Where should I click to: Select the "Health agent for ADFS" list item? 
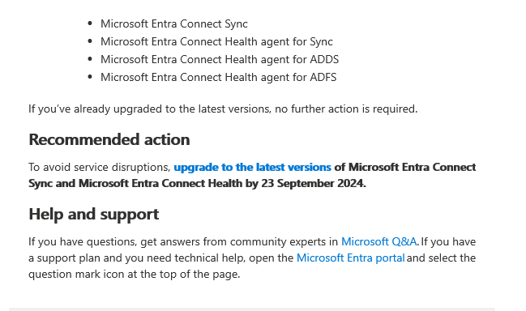tap(218, 77)
